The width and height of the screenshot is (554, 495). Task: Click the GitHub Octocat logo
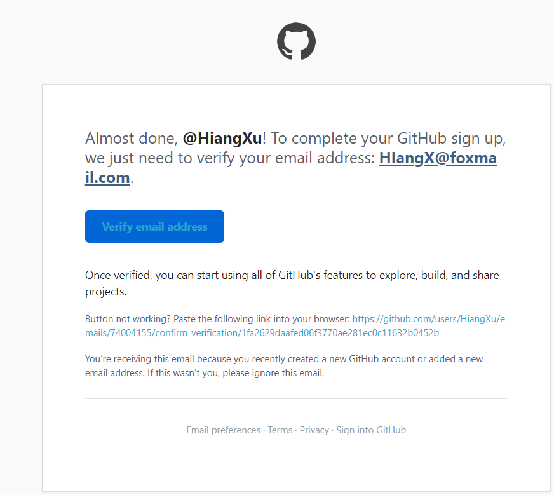click(296, 41)
